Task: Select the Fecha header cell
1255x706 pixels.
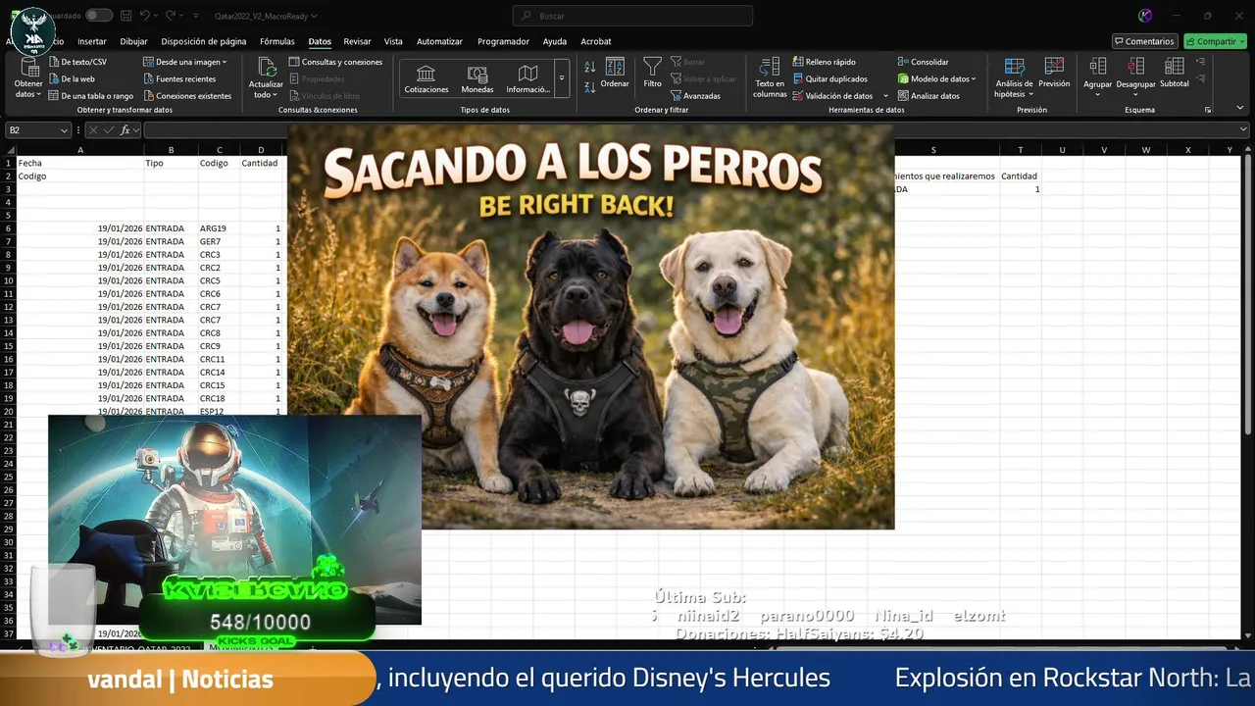Action: 79,163
